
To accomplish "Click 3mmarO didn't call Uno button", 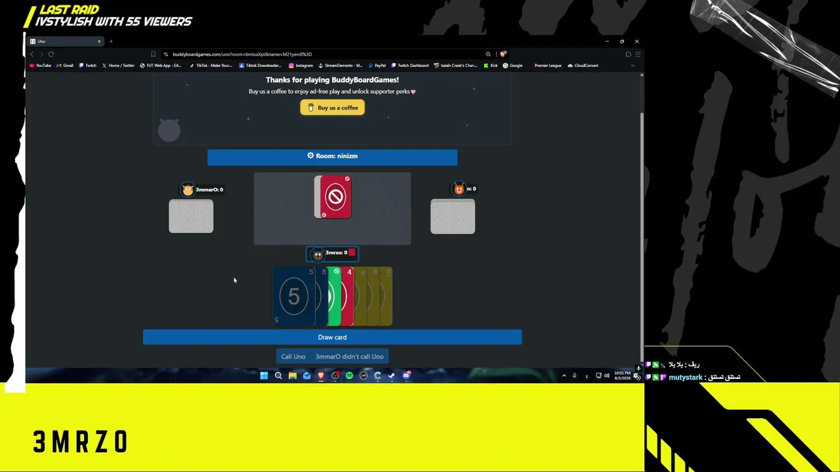I will [349, 357].
